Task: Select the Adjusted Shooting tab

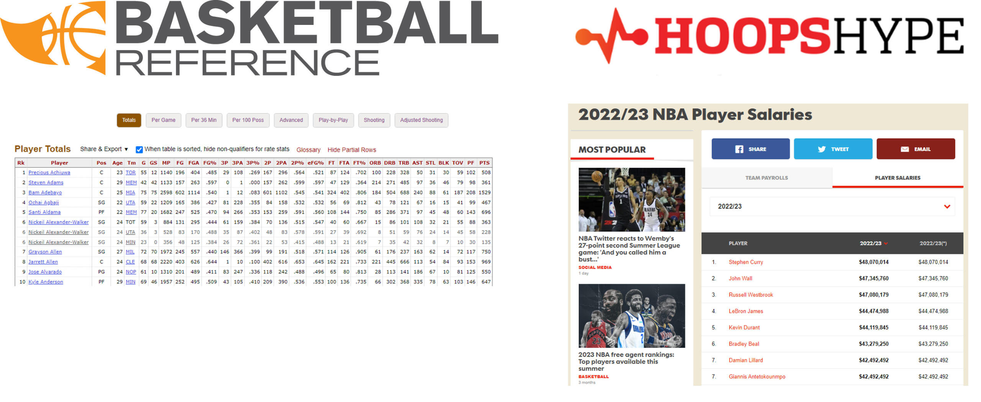Action: tap(421, 120)
